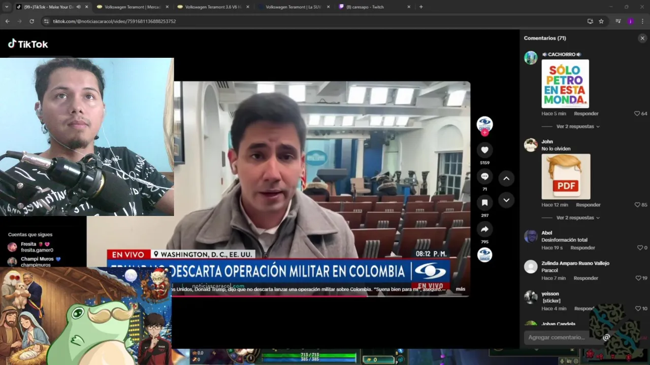650x365 pixels.
Task: Follow Noticias Caracol with the red plus badge
Action: tap(485, 132)
